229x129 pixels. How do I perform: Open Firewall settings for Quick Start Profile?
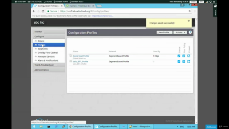pyautogui.click(x=189, y=56)
